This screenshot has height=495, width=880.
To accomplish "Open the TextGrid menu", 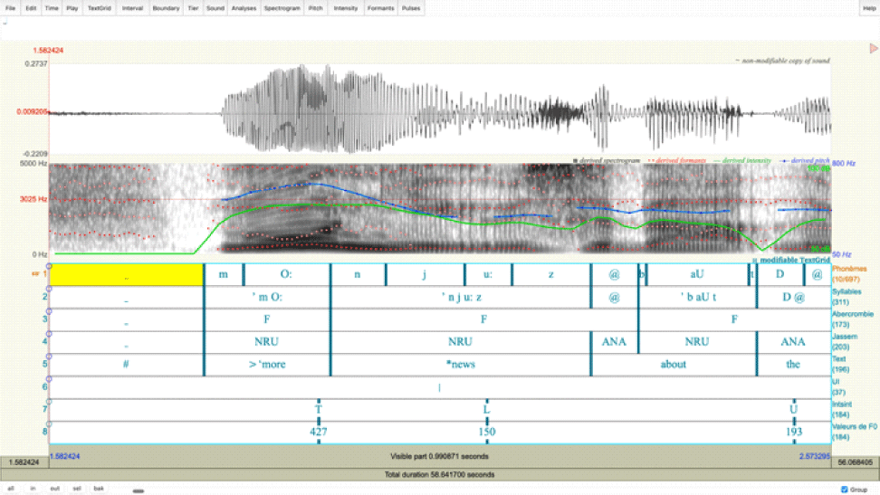I will pyautogui.click(x=99, y=8).
